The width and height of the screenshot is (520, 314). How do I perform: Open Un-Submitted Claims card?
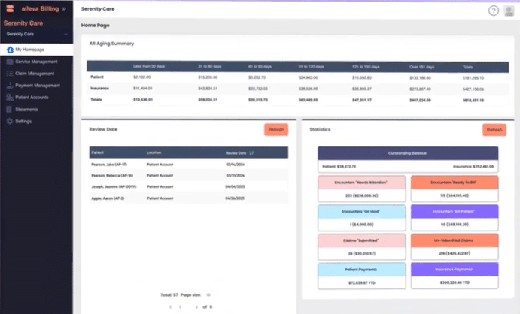(x=455, y=247)
